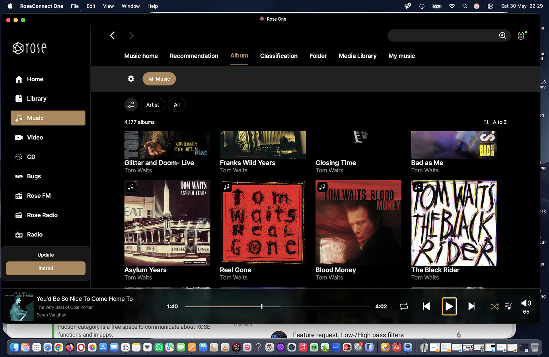Screen dimensions: 549x357
Task: Open the Edit menu
Action: 91,6
